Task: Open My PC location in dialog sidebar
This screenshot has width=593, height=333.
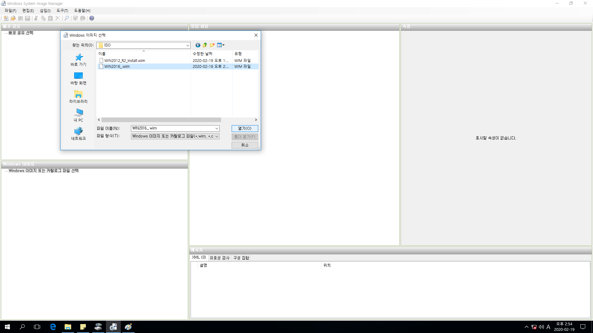Action: pos(78,115)
